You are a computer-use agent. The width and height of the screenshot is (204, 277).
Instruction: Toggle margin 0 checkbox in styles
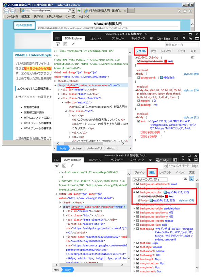[x=139, y=101]
